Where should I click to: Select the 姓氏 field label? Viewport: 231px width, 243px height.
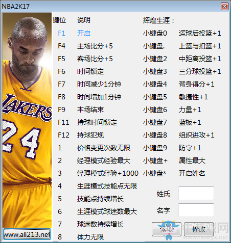[164, 194]
